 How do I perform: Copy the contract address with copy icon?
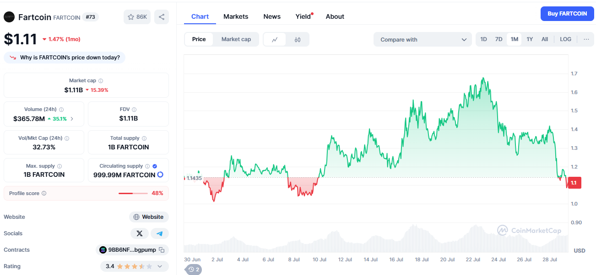pos(161,250)
